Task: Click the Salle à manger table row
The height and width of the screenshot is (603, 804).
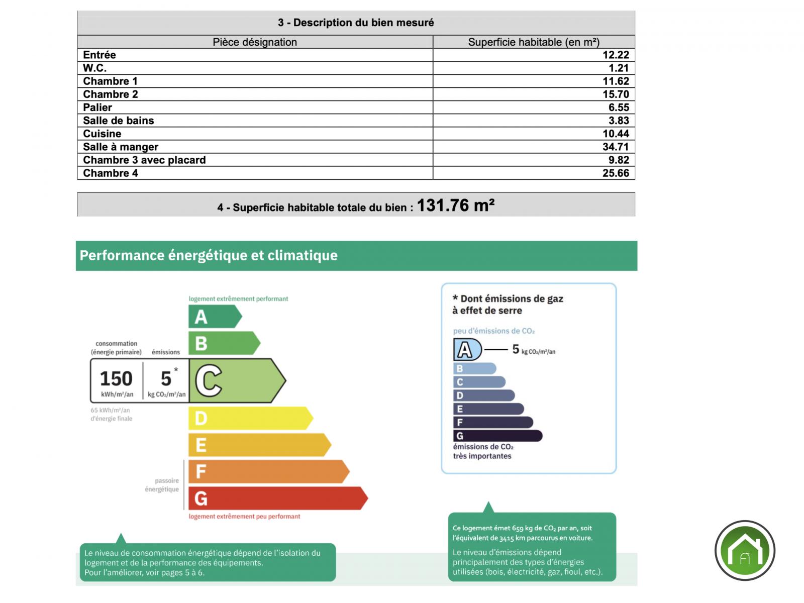Action: [x=356, y=147]
